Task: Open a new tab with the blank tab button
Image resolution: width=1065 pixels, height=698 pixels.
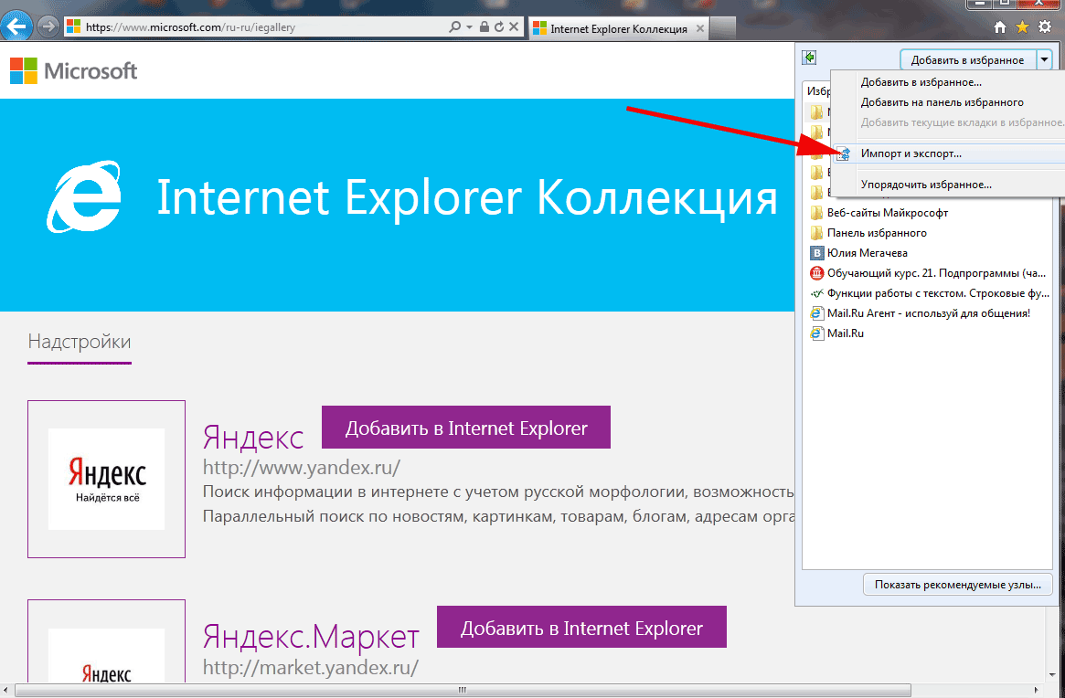Action: coord(723,28)
